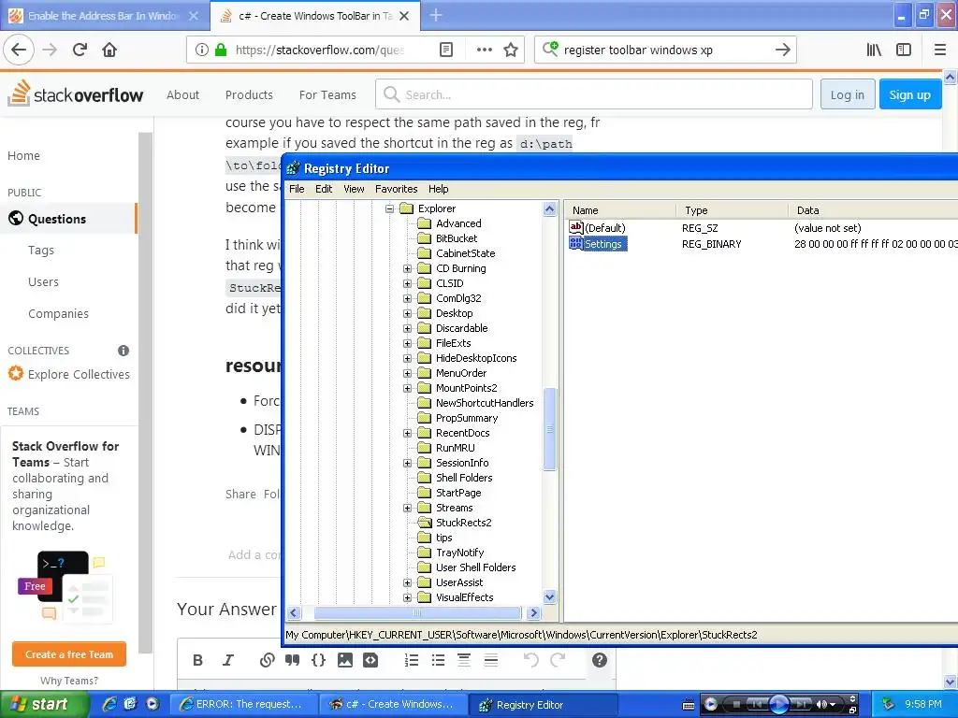The image size is (958, 718).
Task: Open the Products navigation link
Action: click(x=249, y=95)
